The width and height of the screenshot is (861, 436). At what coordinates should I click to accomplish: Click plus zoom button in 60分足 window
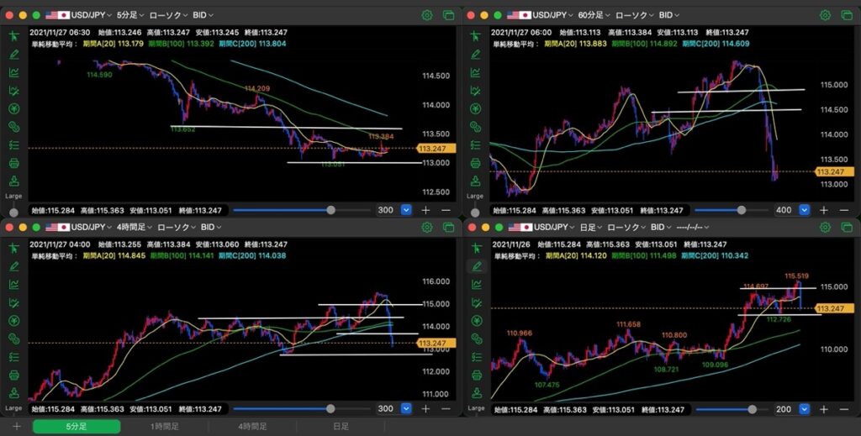point(824,210)
